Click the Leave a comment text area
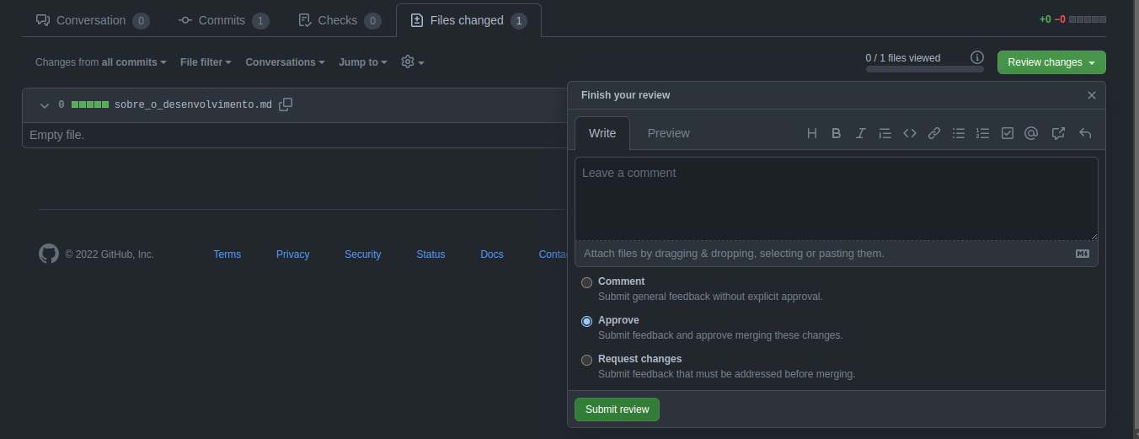This screenshot has width=1139, height=439. click(x=836, y=198)
